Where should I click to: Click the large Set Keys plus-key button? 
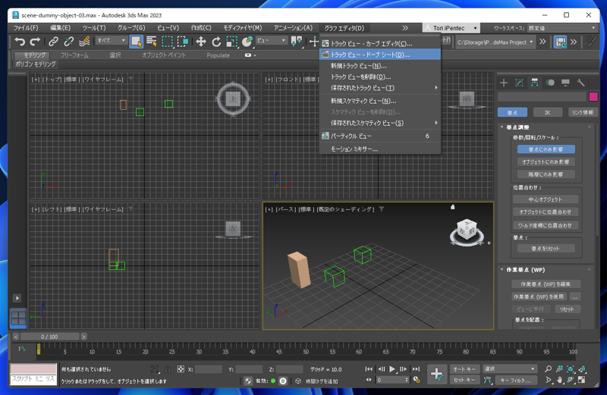437,374
